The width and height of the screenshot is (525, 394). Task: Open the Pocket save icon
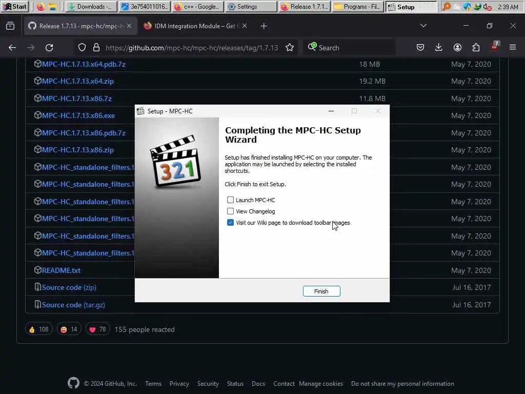point(420,48)
